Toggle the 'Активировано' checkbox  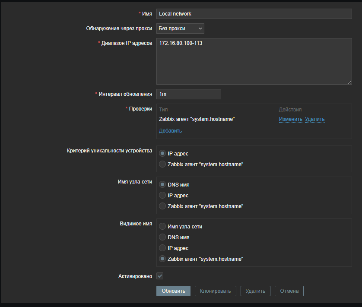(160, 275)
